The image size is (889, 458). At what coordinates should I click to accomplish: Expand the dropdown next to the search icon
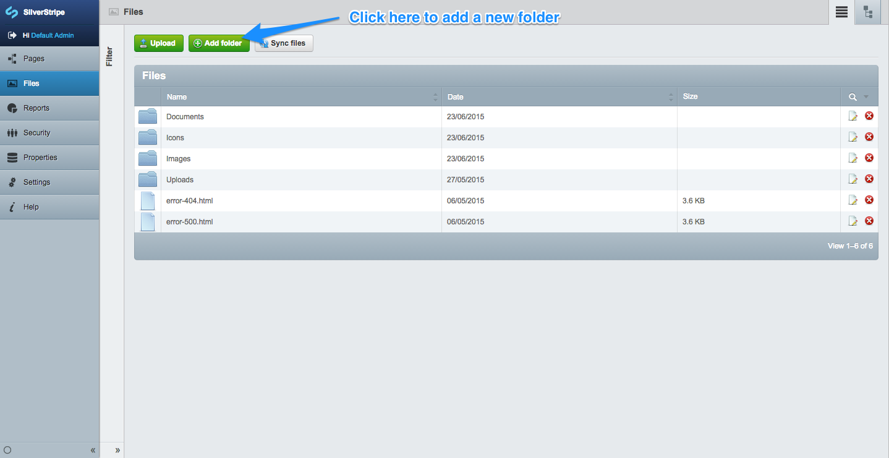coord(866,97)
